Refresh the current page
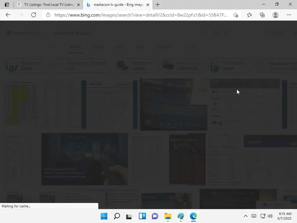The height and width of the screenshot is (223, 297). 34,15
